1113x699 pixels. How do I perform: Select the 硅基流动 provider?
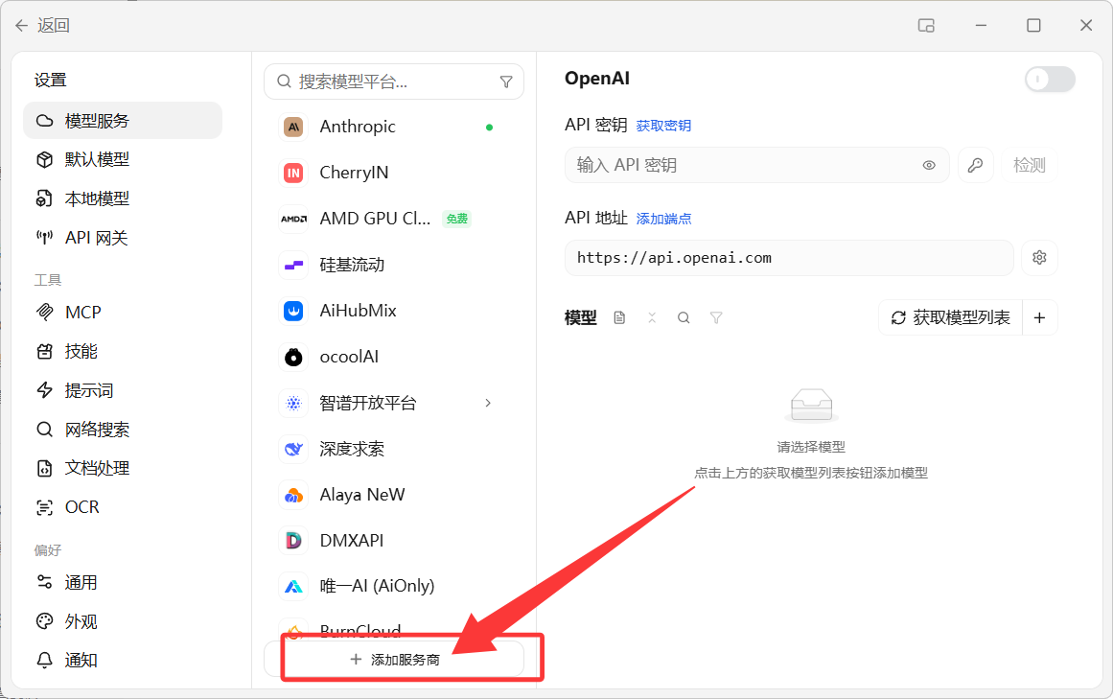[x=393, y=265]
